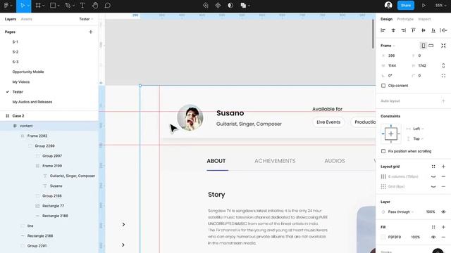451x253 pixels.
Task: Click the F9F9F9 fill color swatch
Action: coord(383,238)
